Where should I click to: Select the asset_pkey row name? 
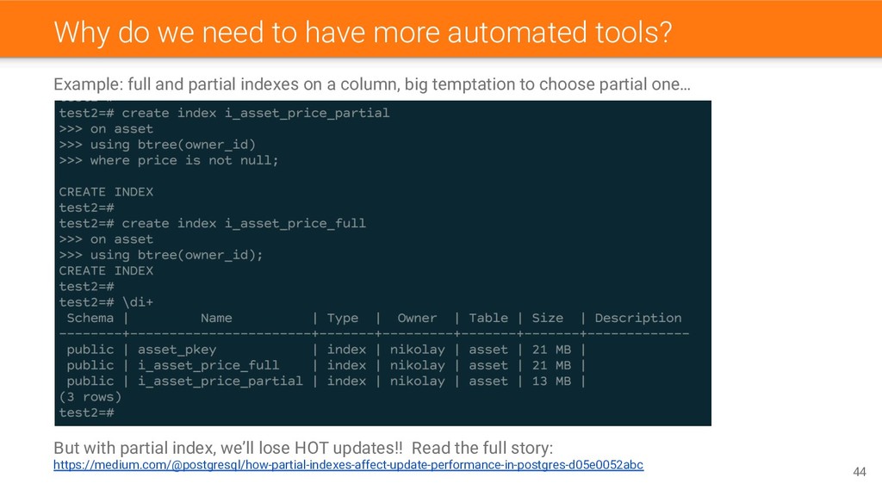click(177, 350)
